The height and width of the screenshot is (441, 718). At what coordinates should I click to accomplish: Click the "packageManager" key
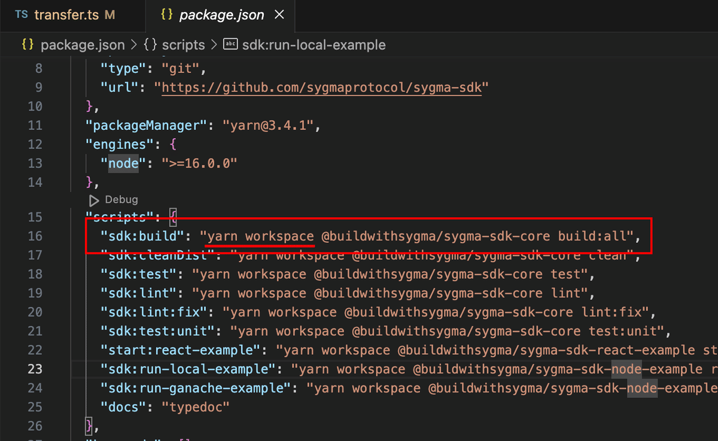coord(146,126)
